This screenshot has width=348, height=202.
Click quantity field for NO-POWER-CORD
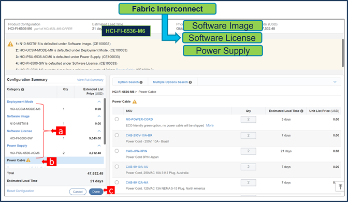pos(249,120)
